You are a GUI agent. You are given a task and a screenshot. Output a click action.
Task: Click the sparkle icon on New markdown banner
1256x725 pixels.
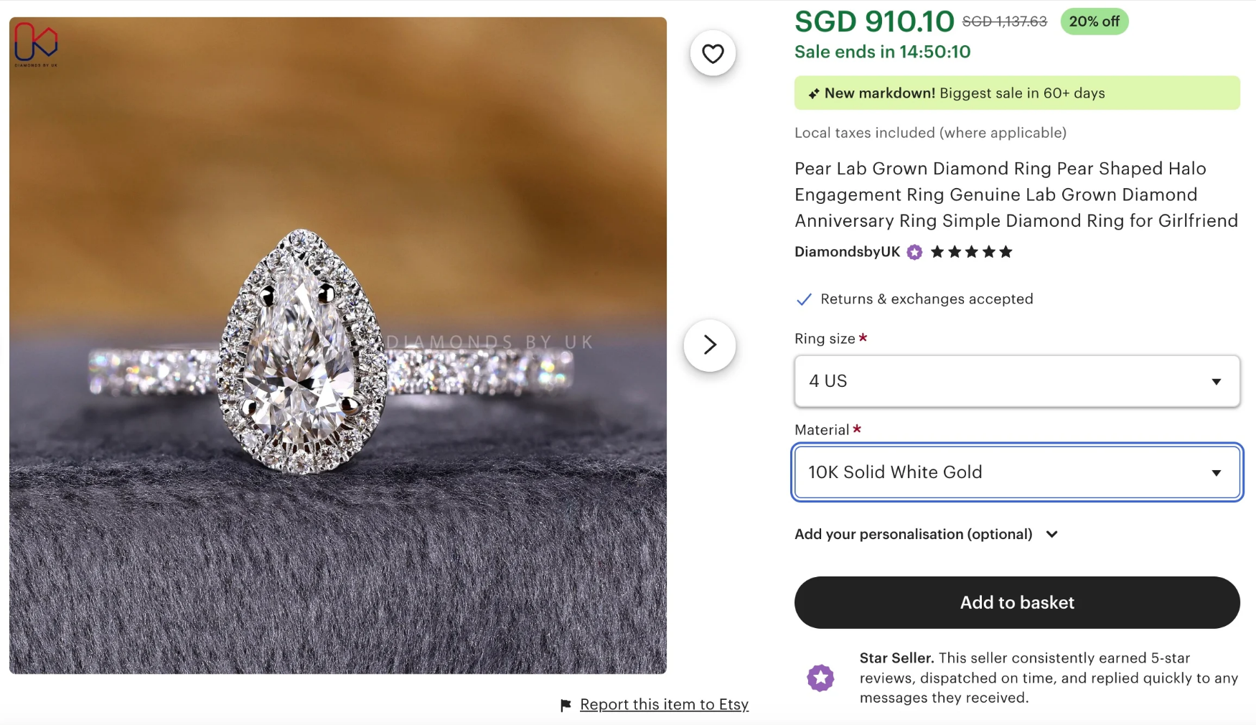[813, 94]
